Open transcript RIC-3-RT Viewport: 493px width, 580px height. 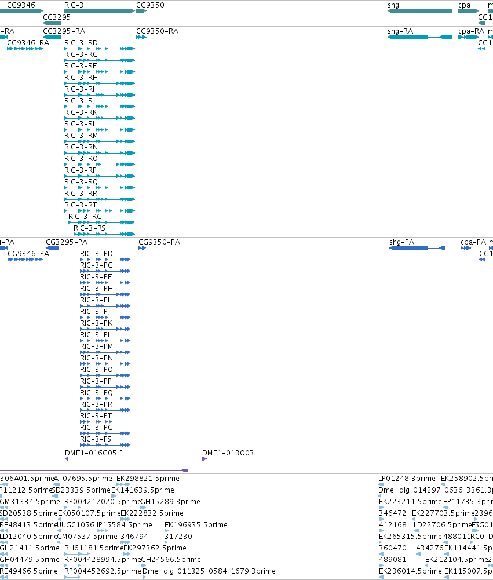point(100,211)
